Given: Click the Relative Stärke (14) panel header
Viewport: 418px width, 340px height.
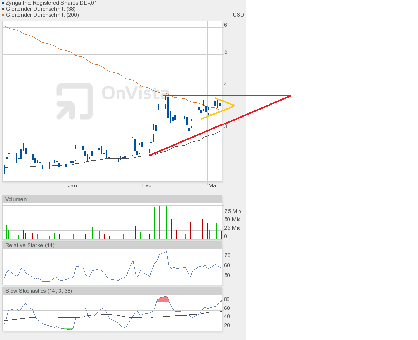Looking at the screenshot, I should tap(30, 245).
